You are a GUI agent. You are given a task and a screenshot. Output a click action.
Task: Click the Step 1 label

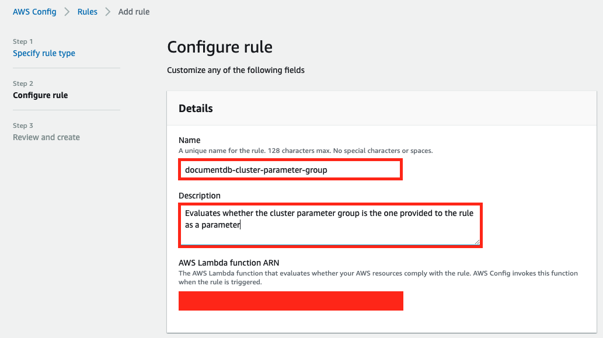click(x=23, y=41)
